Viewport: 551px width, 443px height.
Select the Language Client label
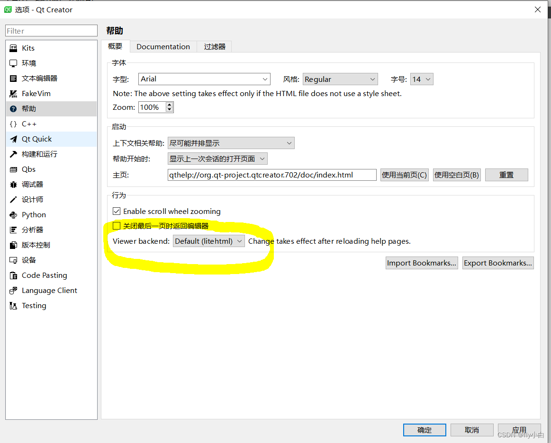(50, 291)
